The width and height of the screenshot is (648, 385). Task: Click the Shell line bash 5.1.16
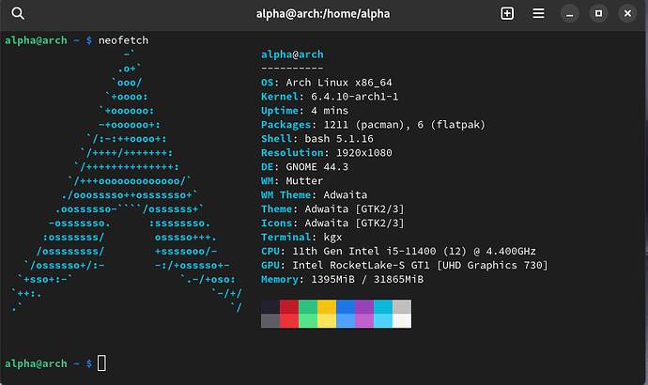[x=317, y=139]
